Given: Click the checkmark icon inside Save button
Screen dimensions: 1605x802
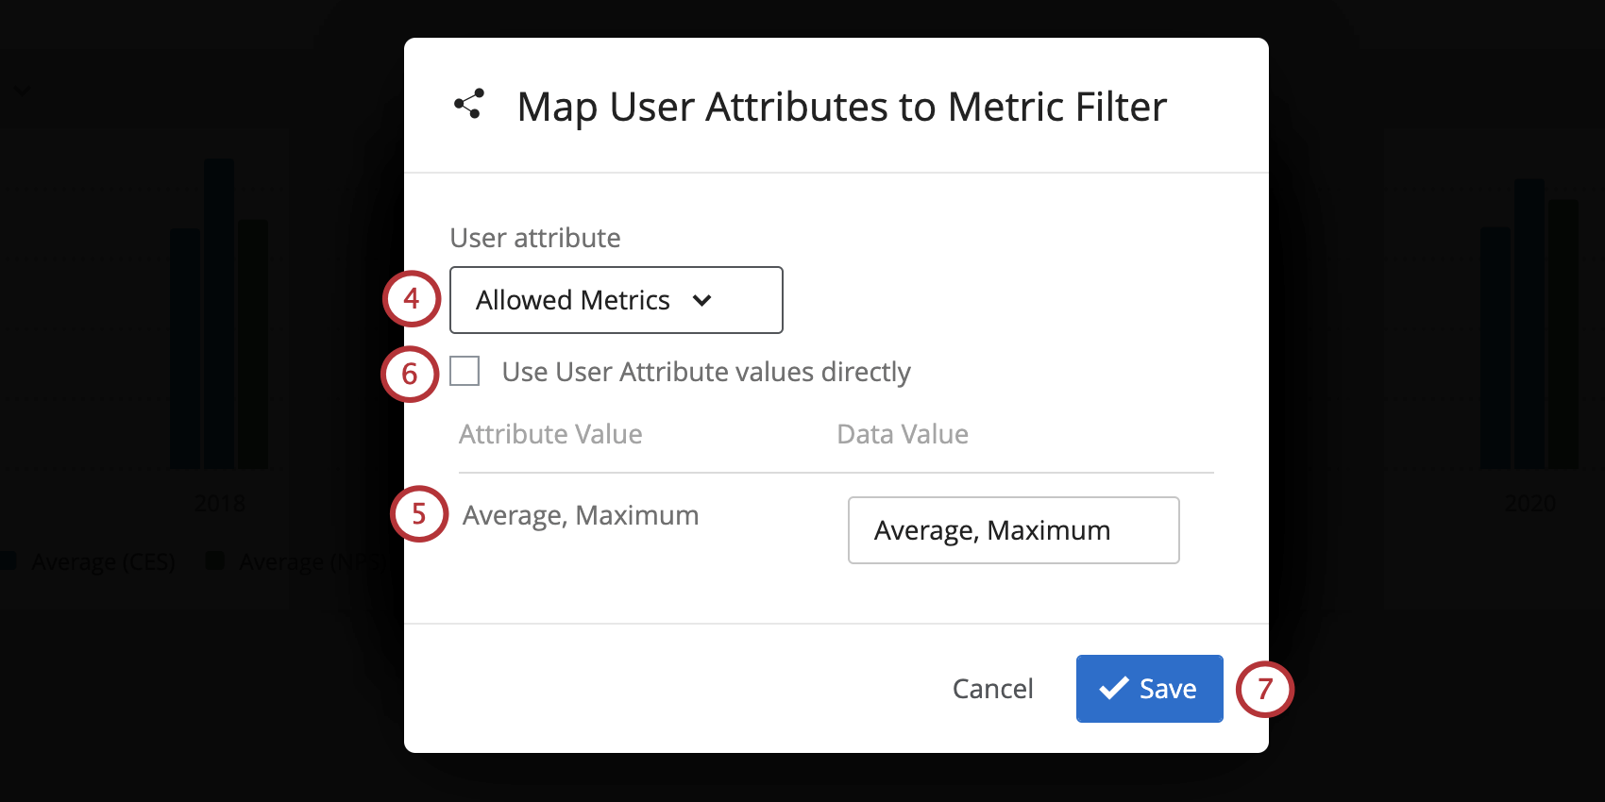Looking at the screenshot, I should click(1115, 689).
